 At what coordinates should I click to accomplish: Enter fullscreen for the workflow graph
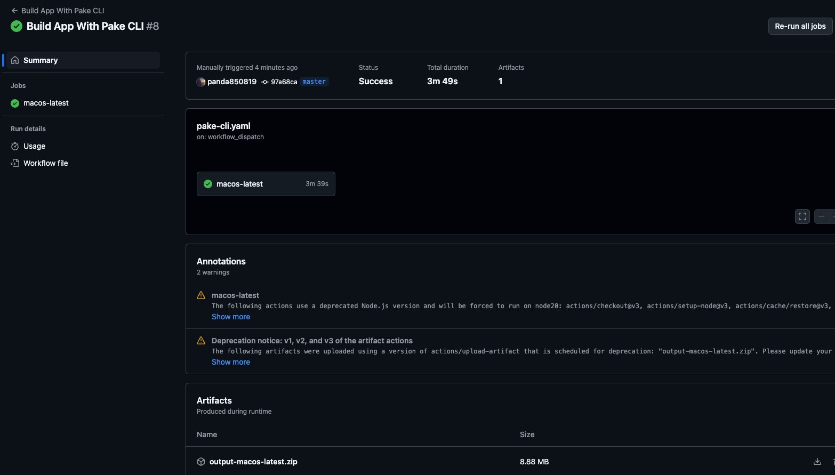pyautogui.click(x=802, y=216)
